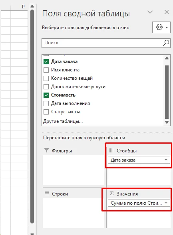The width and height of the screenshot is (173, 235).
Task: Uncheck the Стоимость checkbox
Action: point(46,95)
